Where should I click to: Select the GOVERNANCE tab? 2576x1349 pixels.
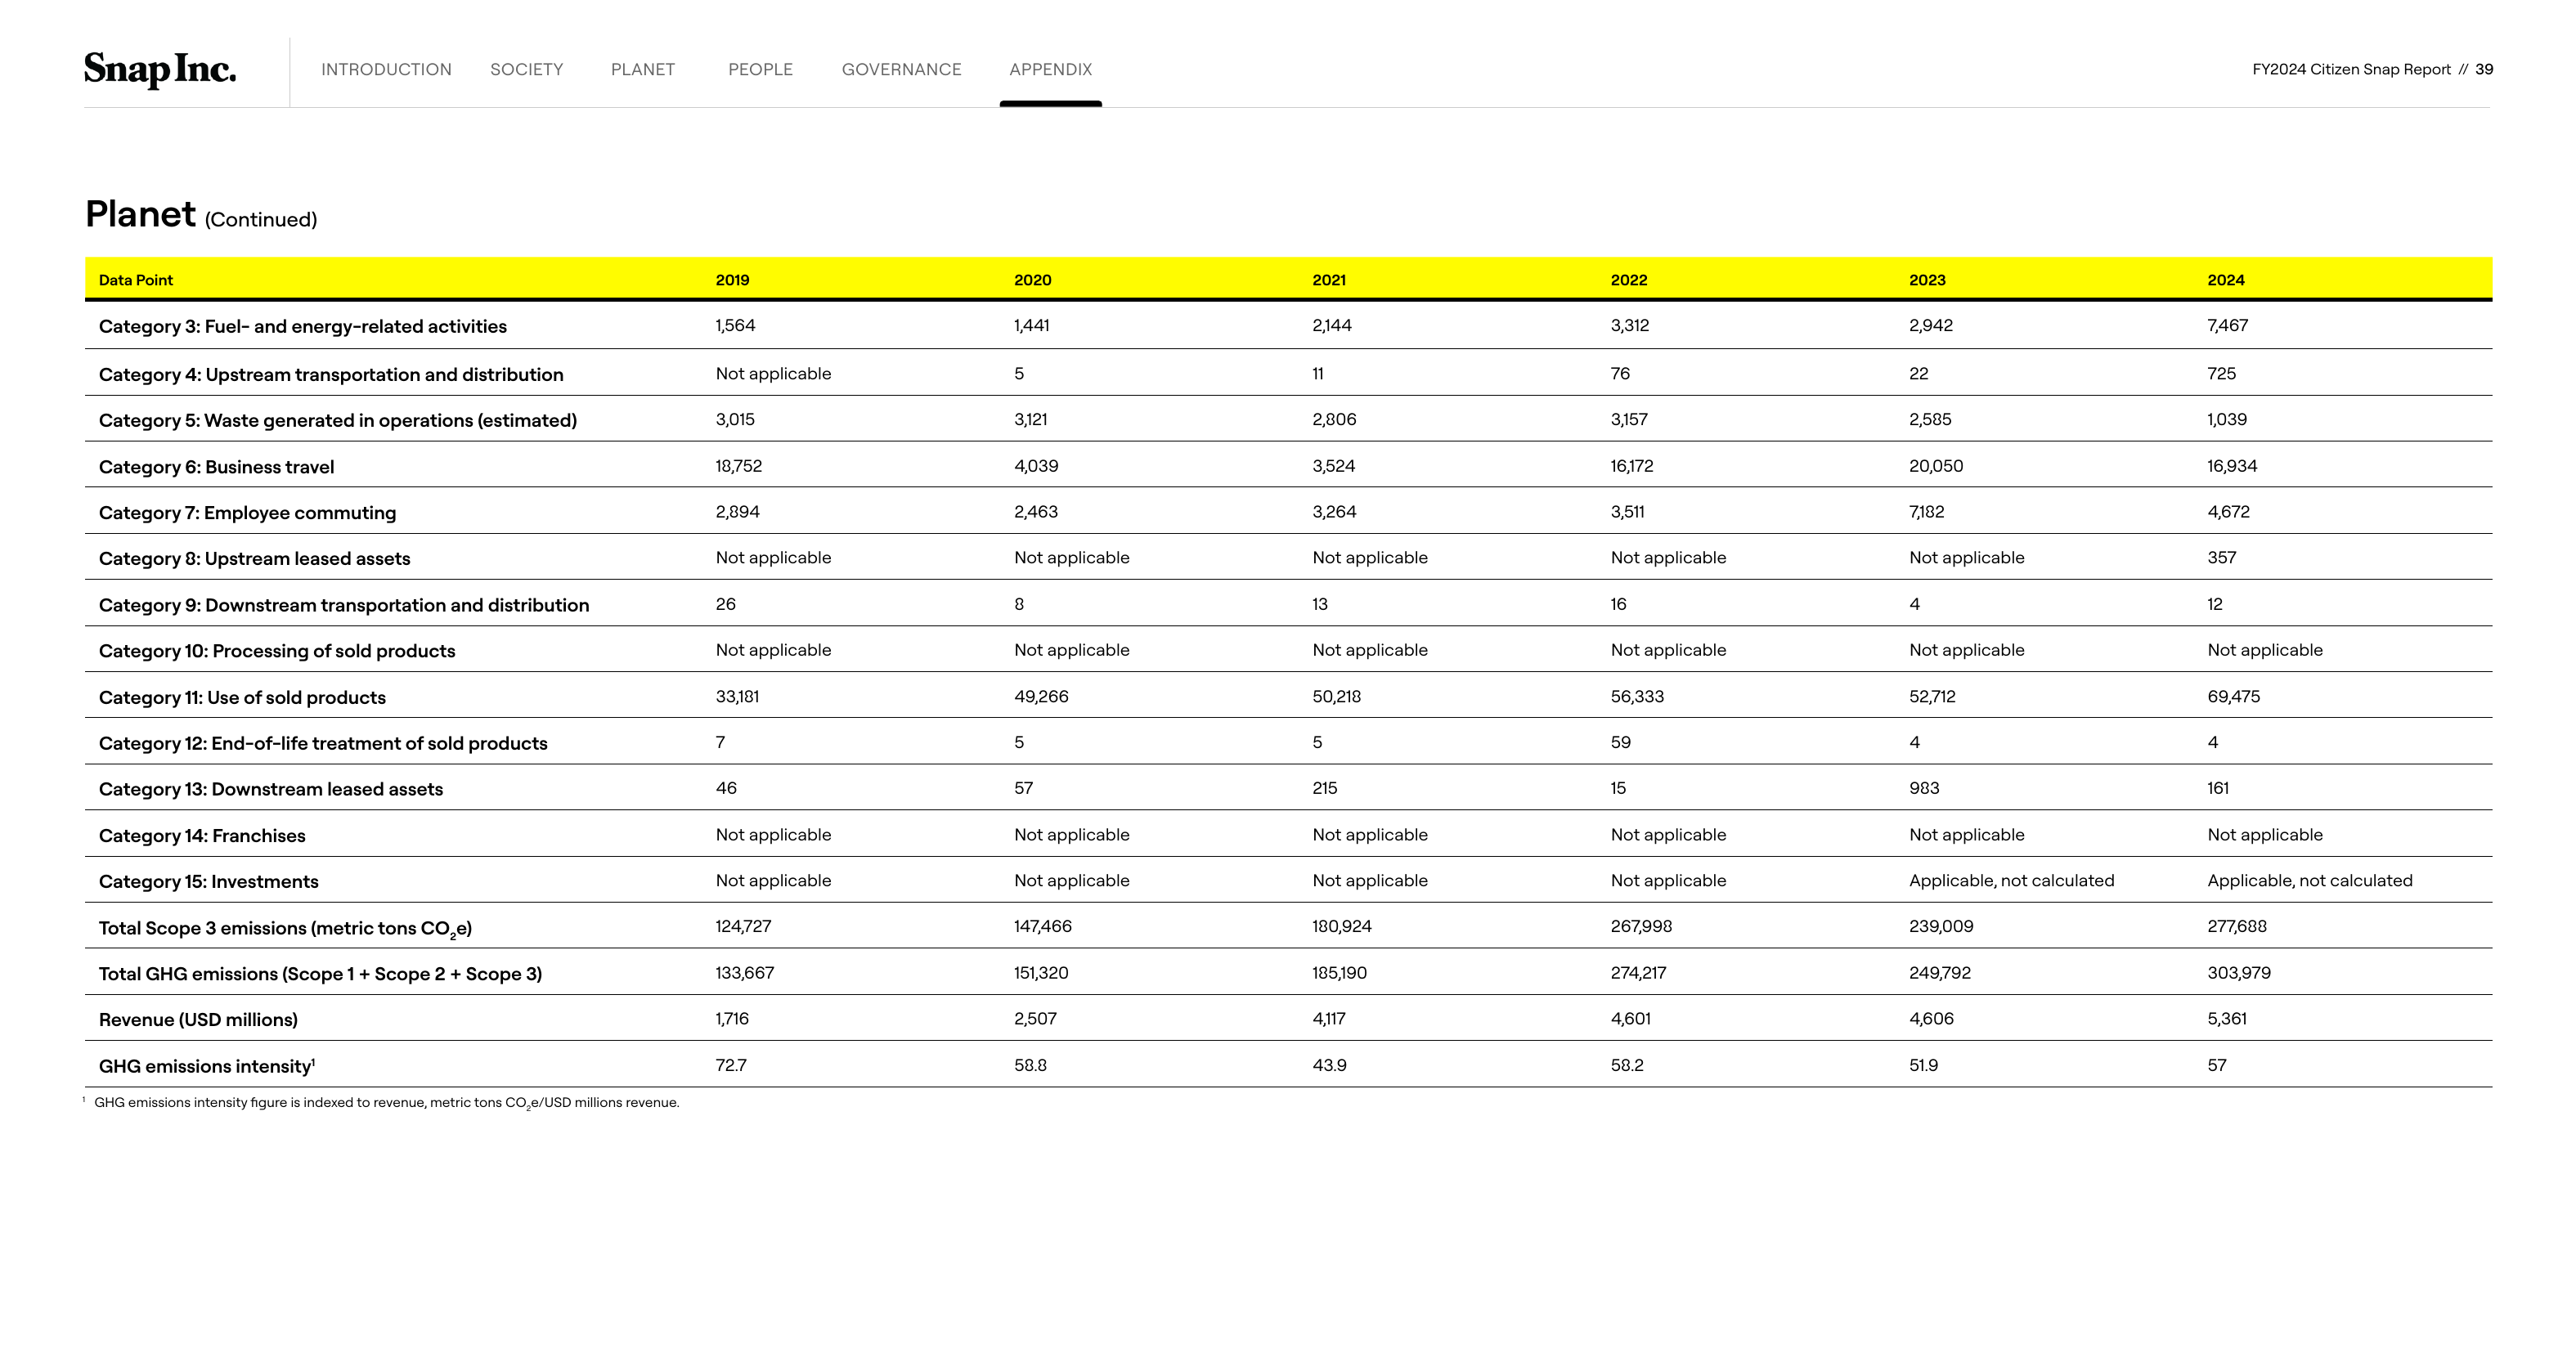point(901,69)
